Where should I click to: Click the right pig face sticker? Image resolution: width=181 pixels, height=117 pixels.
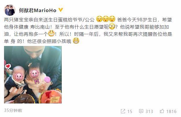[x=35, y=73]
